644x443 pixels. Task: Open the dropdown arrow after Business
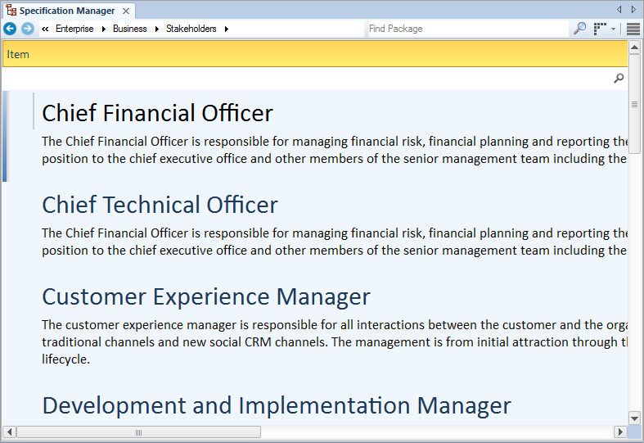156,29
